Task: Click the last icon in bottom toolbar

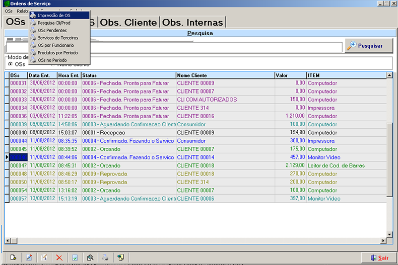Action: click(121, 257)
